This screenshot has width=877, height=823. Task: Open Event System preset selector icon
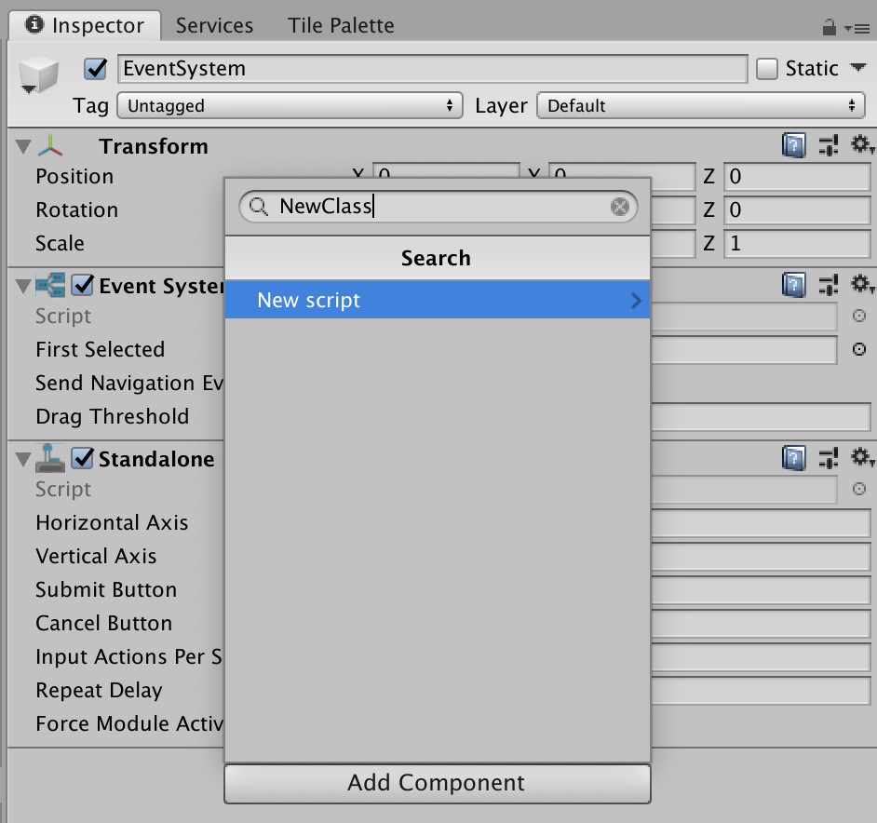[x=829, y=285]
